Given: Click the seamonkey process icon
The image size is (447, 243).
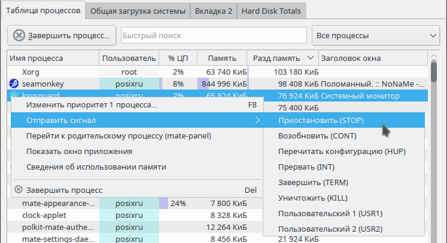Looking at the screenshot, I should tap(14, 84).
